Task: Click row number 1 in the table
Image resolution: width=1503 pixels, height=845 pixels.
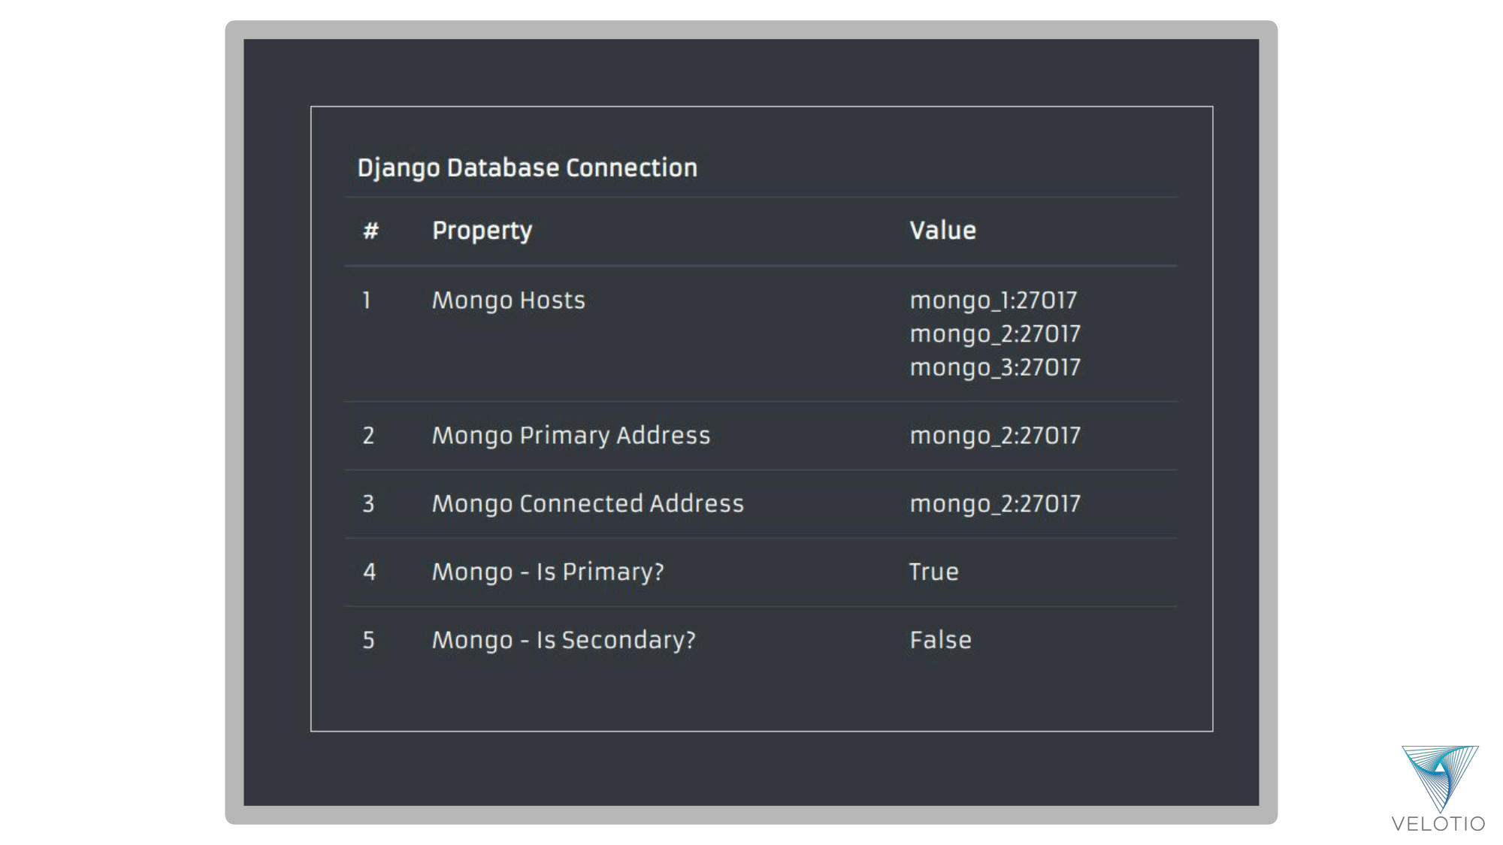Action: coord(367,300)
